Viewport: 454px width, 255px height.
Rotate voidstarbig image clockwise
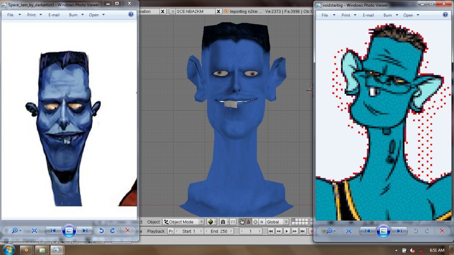tap(427, 231)
